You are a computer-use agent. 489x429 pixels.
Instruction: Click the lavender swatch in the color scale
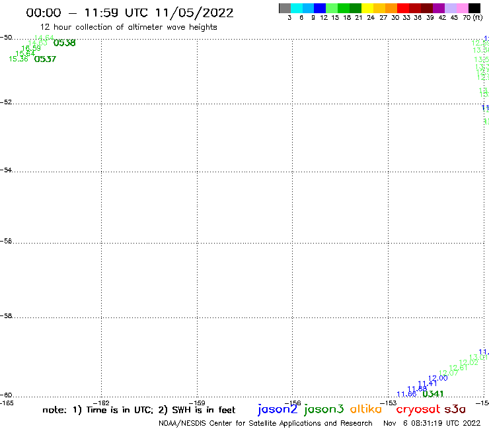click(x=450, y=9)
